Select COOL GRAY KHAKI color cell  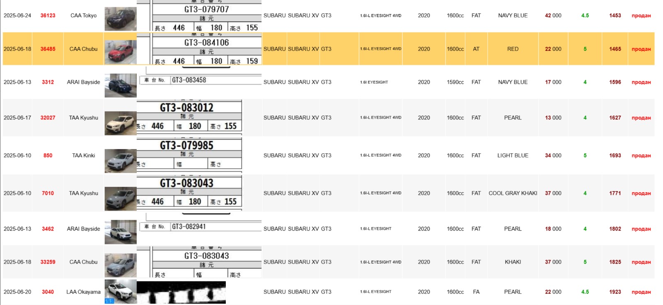(x=513, y=193)
